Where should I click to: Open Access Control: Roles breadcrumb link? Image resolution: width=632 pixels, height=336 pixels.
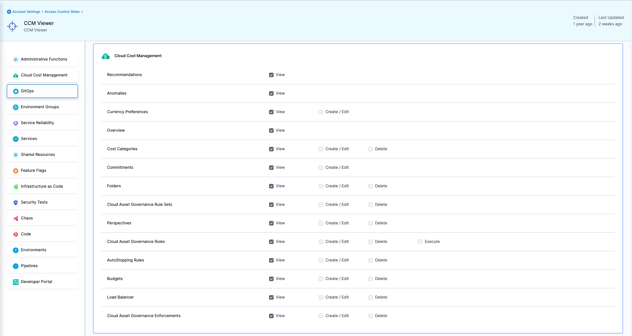(x=62, y=12)
